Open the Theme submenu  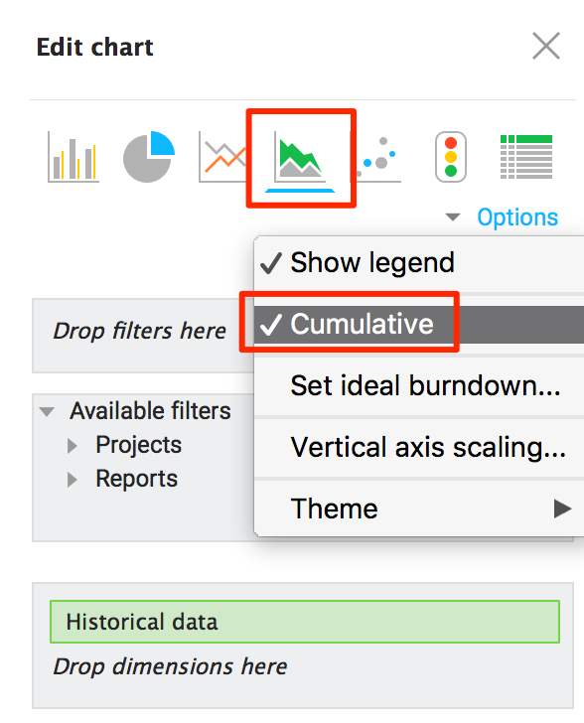419,509
